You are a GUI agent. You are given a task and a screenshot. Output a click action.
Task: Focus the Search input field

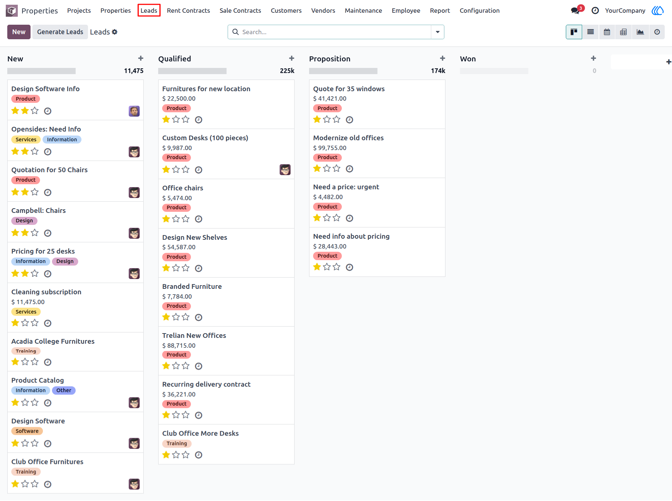(335, 32)
